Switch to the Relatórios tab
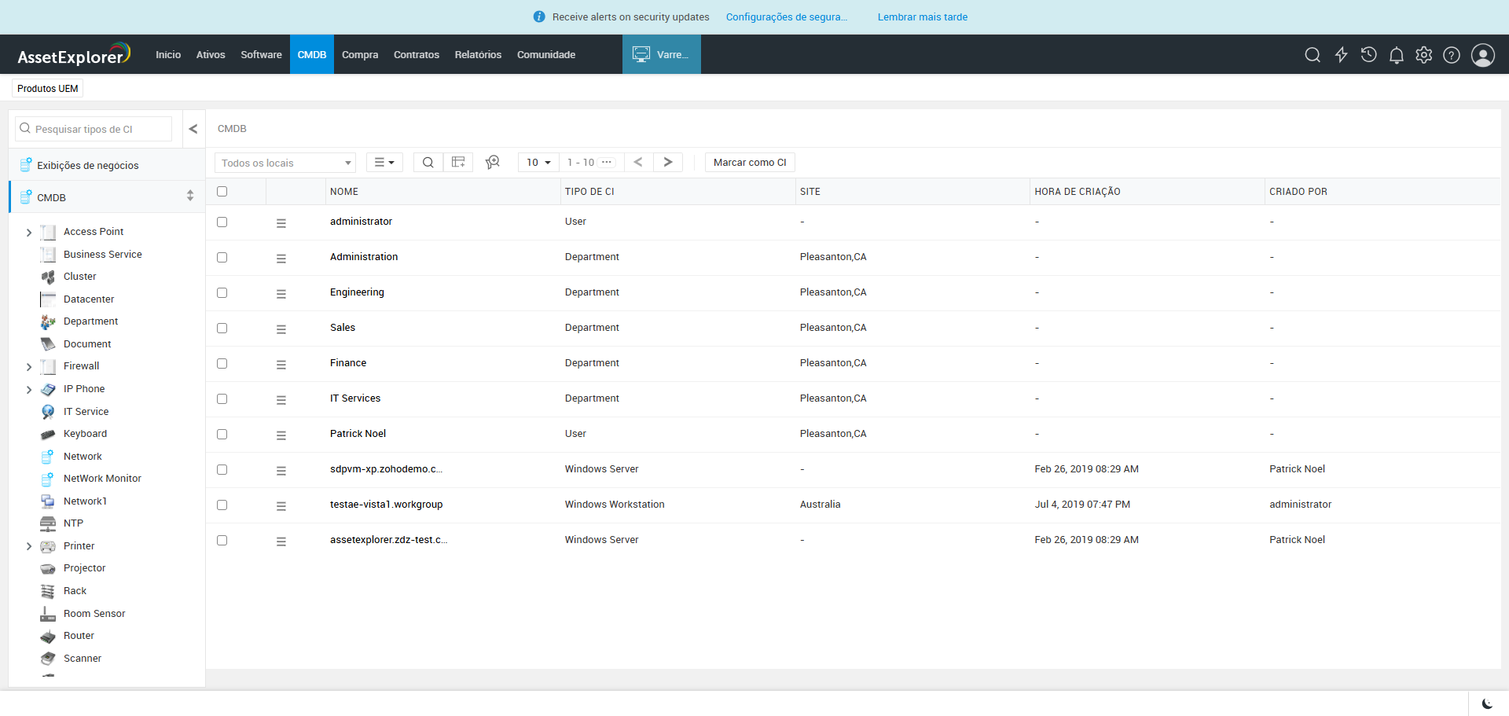Screen dimensions: 1509x716 [x=478, y=55]
